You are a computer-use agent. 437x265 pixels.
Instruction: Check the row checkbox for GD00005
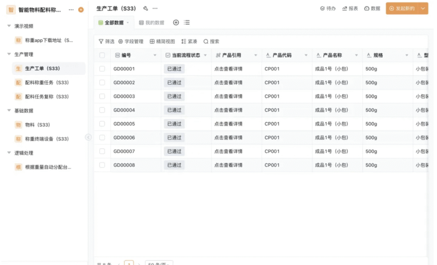[102, 124]
